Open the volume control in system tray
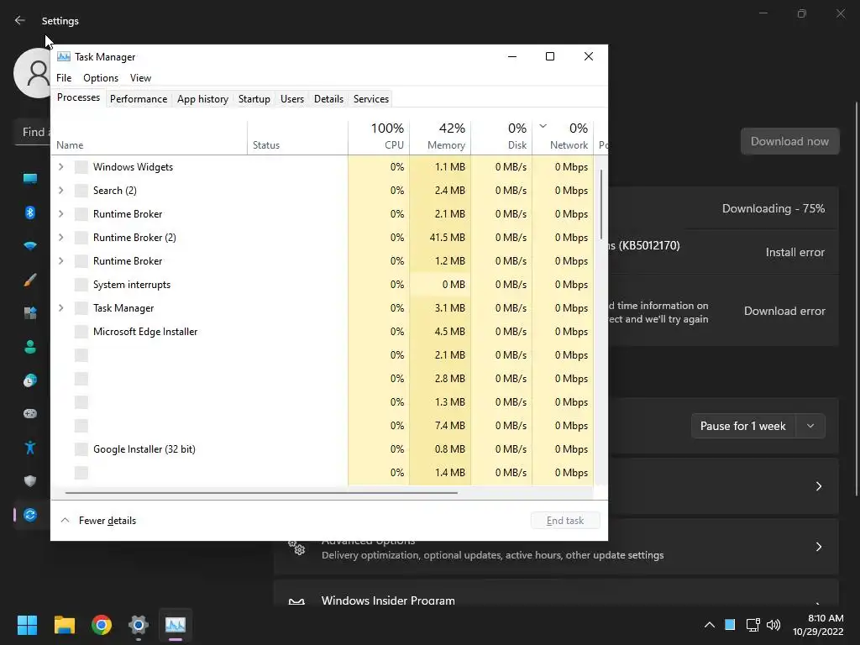 (773, 625)
